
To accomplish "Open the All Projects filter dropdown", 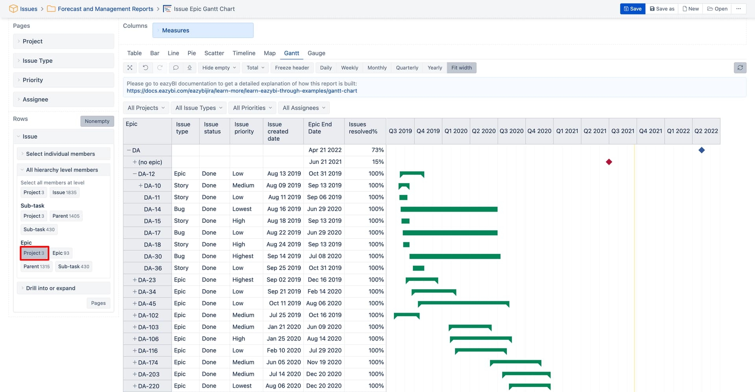I will pos(145,108).
